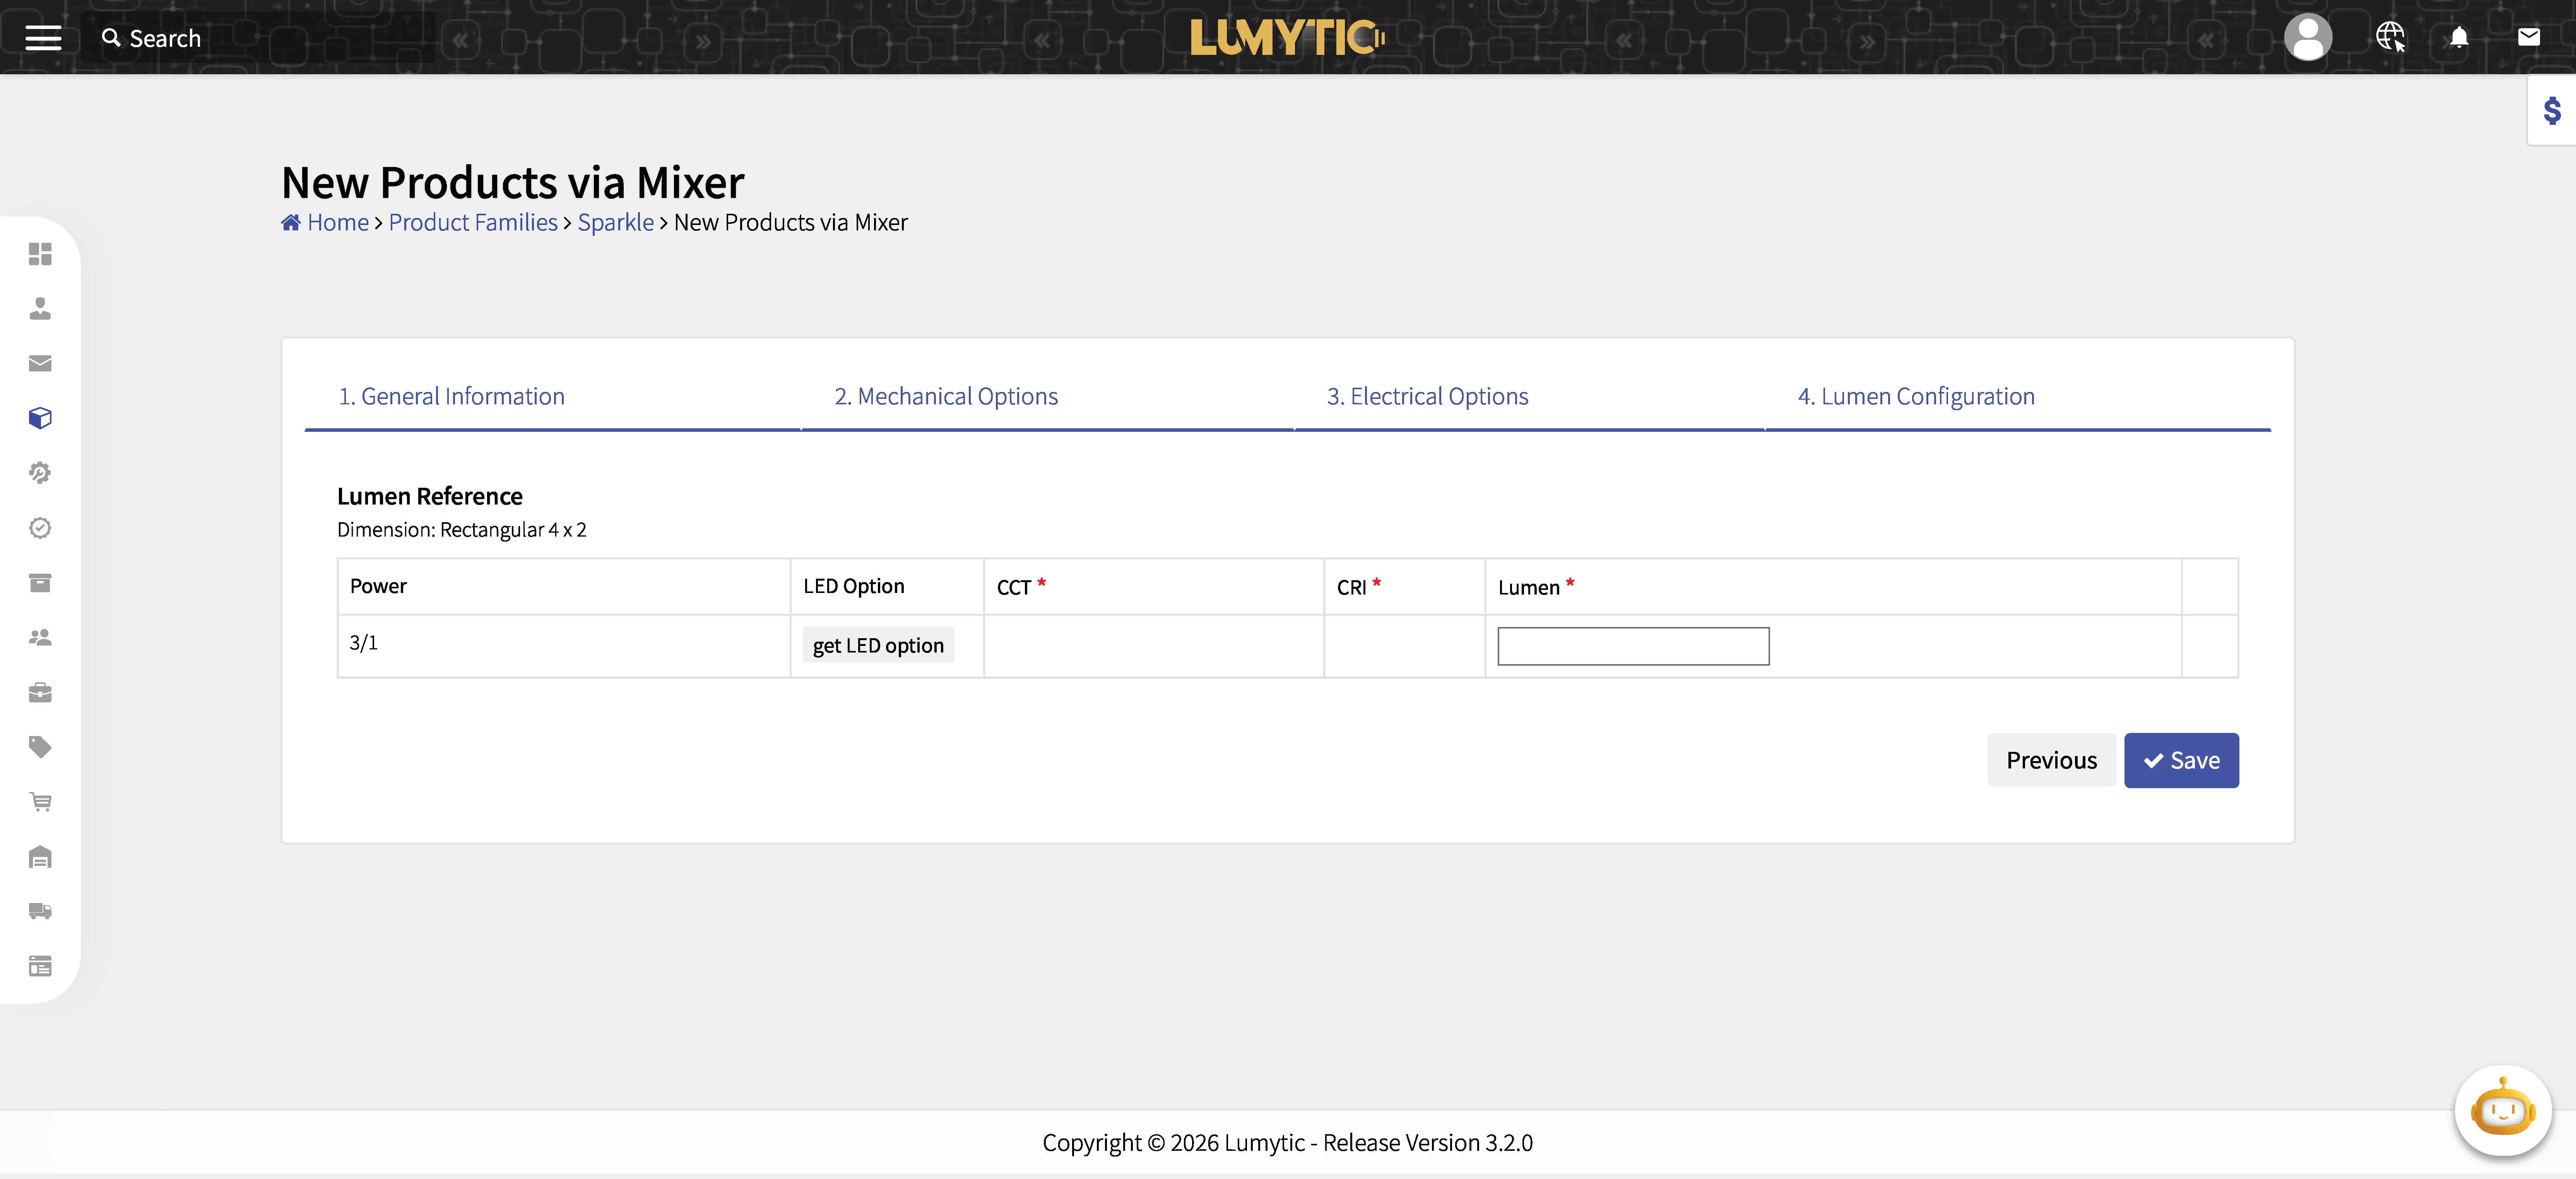The height and width of the screenshot is (1179, 2576).
Task: Open the blue box products icon
Action: [40, 417]
